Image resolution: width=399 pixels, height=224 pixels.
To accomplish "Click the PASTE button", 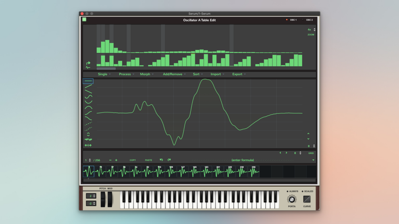I will pos(148,160).
